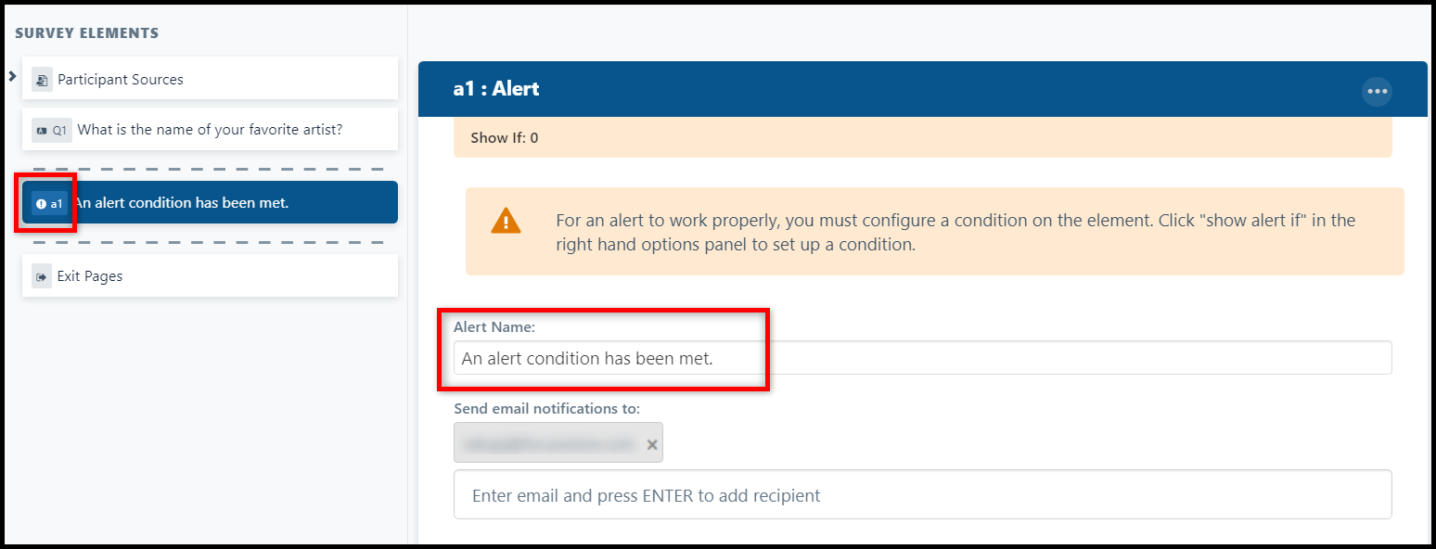Click the Survey Elements heading
The image size is (1436, 549).
pos(87,33)
